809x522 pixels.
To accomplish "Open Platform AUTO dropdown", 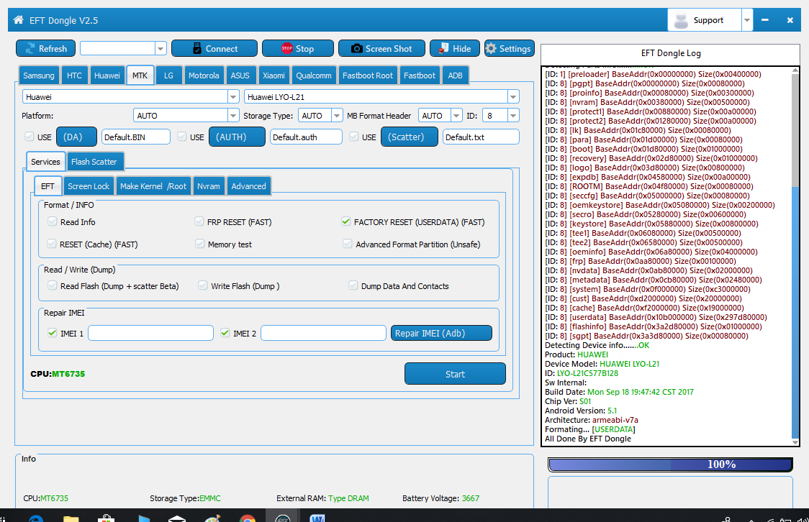I will [x=233, y=116].
